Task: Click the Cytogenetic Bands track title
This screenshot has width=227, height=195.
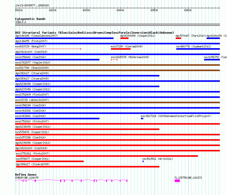Action: (x=30, y=19)
